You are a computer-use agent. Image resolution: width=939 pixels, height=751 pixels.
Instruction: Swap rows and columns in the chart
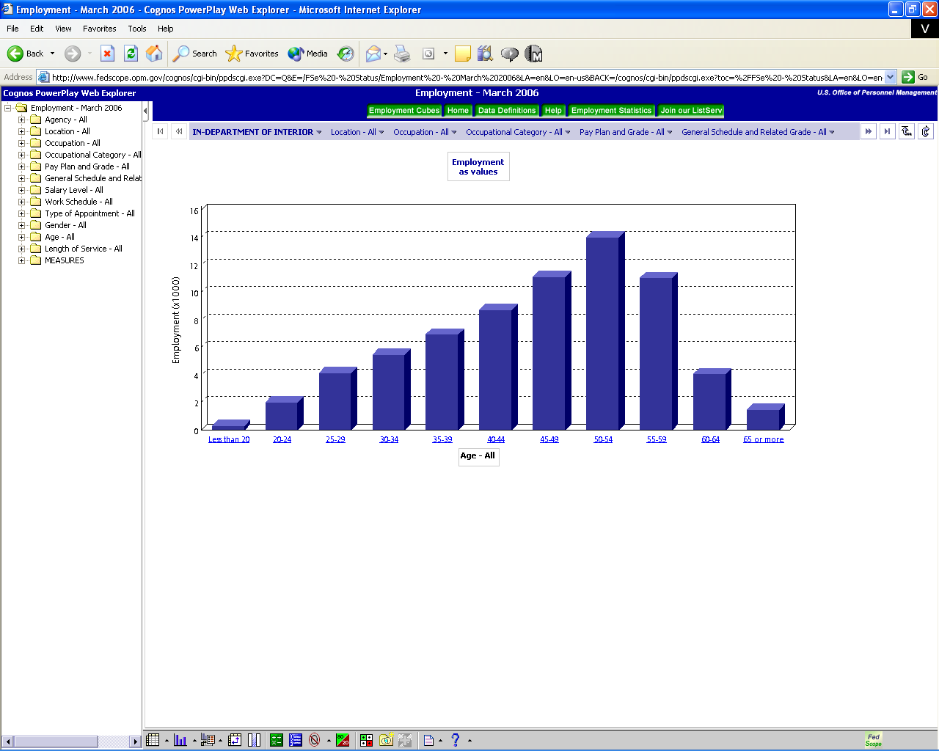(x=233, y=739)
